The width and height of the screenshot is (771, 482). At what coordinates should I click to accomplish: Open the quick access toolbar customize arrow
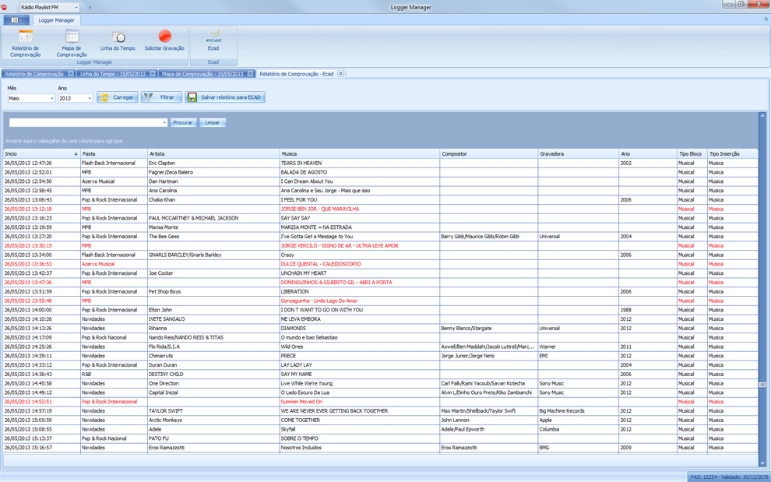click(90, 7)
